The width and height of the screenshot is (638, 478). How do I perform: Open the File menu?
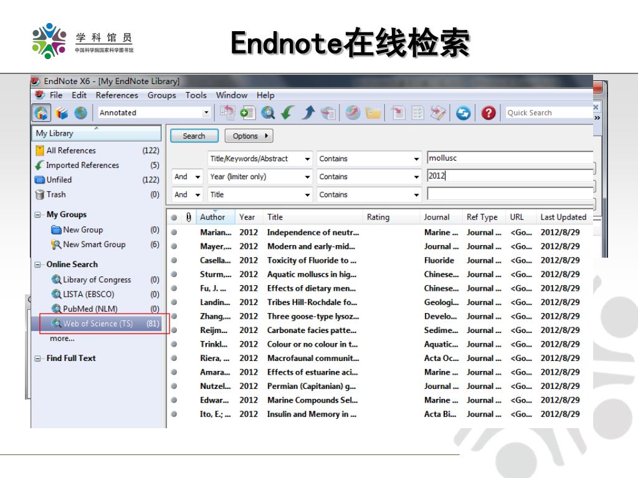pyautogui.click(x=55, y=95)
